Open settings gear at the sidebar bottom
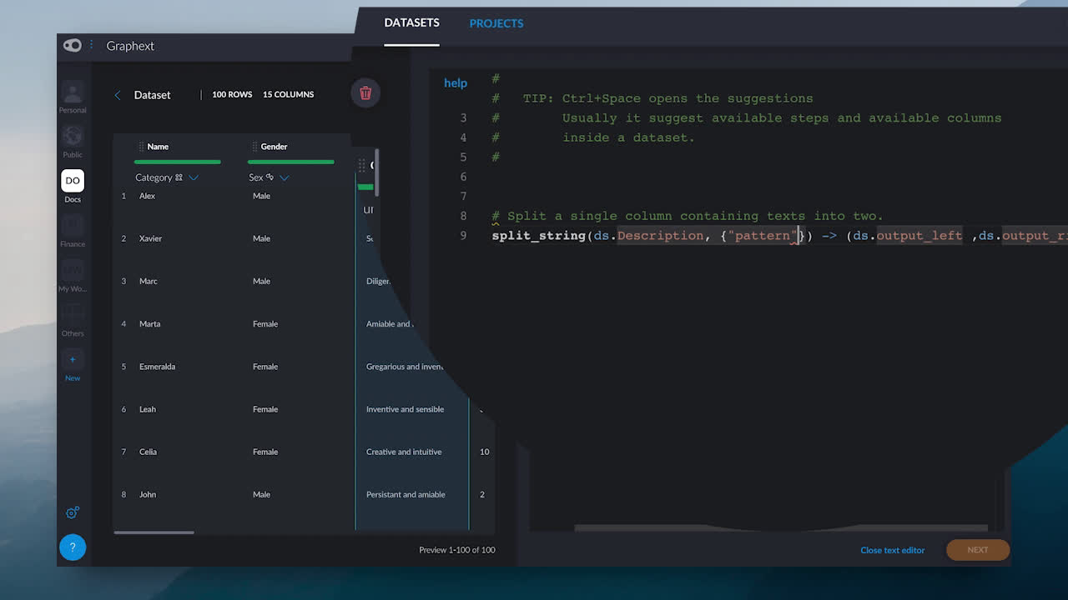The width and height of the screenshot is (1068, 600). (x=73, y=512)
